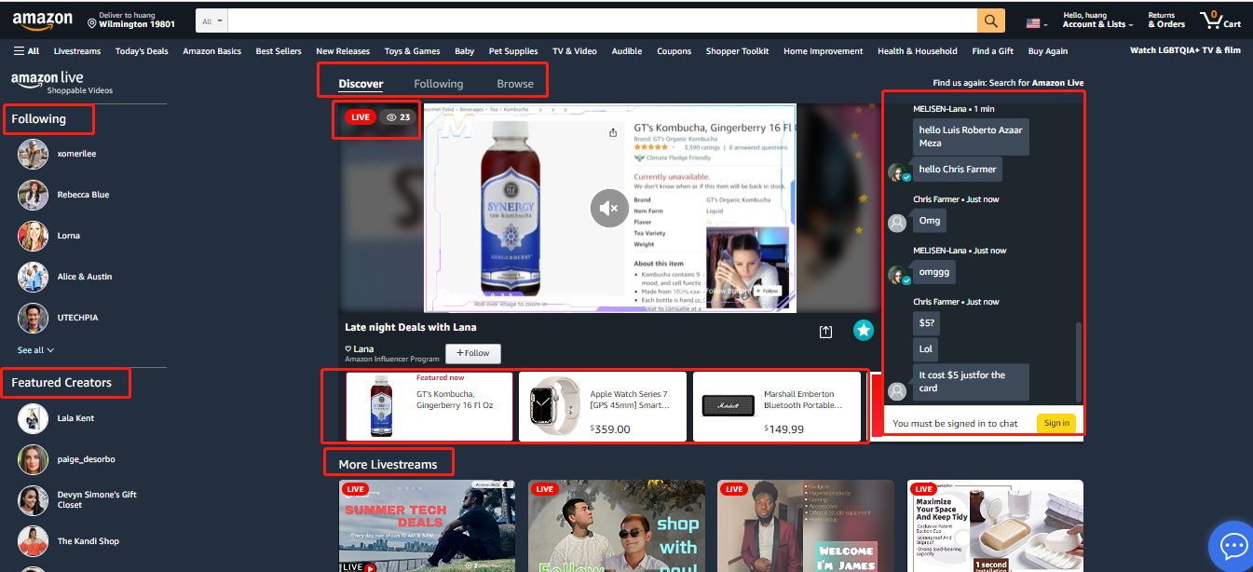Expand See all under Following

[x=35, y=350]
